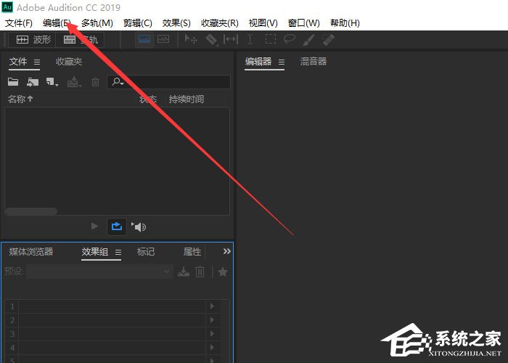Open the 效果组 panel menu icon
508x363 pixels.
point(118,252)
